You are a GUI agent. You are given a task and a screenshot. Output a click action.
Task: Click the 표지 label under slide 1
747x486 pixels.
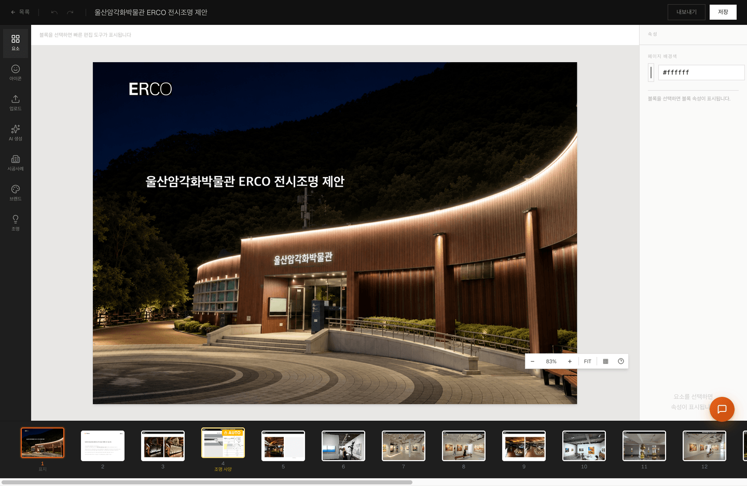[x=43, y=469]
